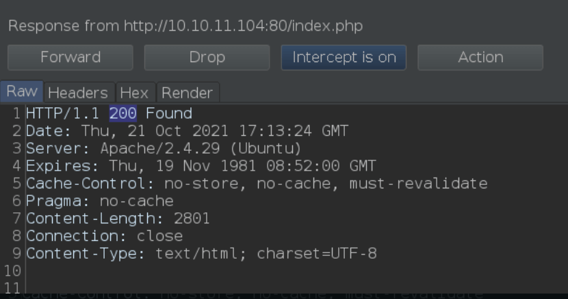Screen dimensions: 568x299
Task: Click the Date header line
Action: (187, 131)
